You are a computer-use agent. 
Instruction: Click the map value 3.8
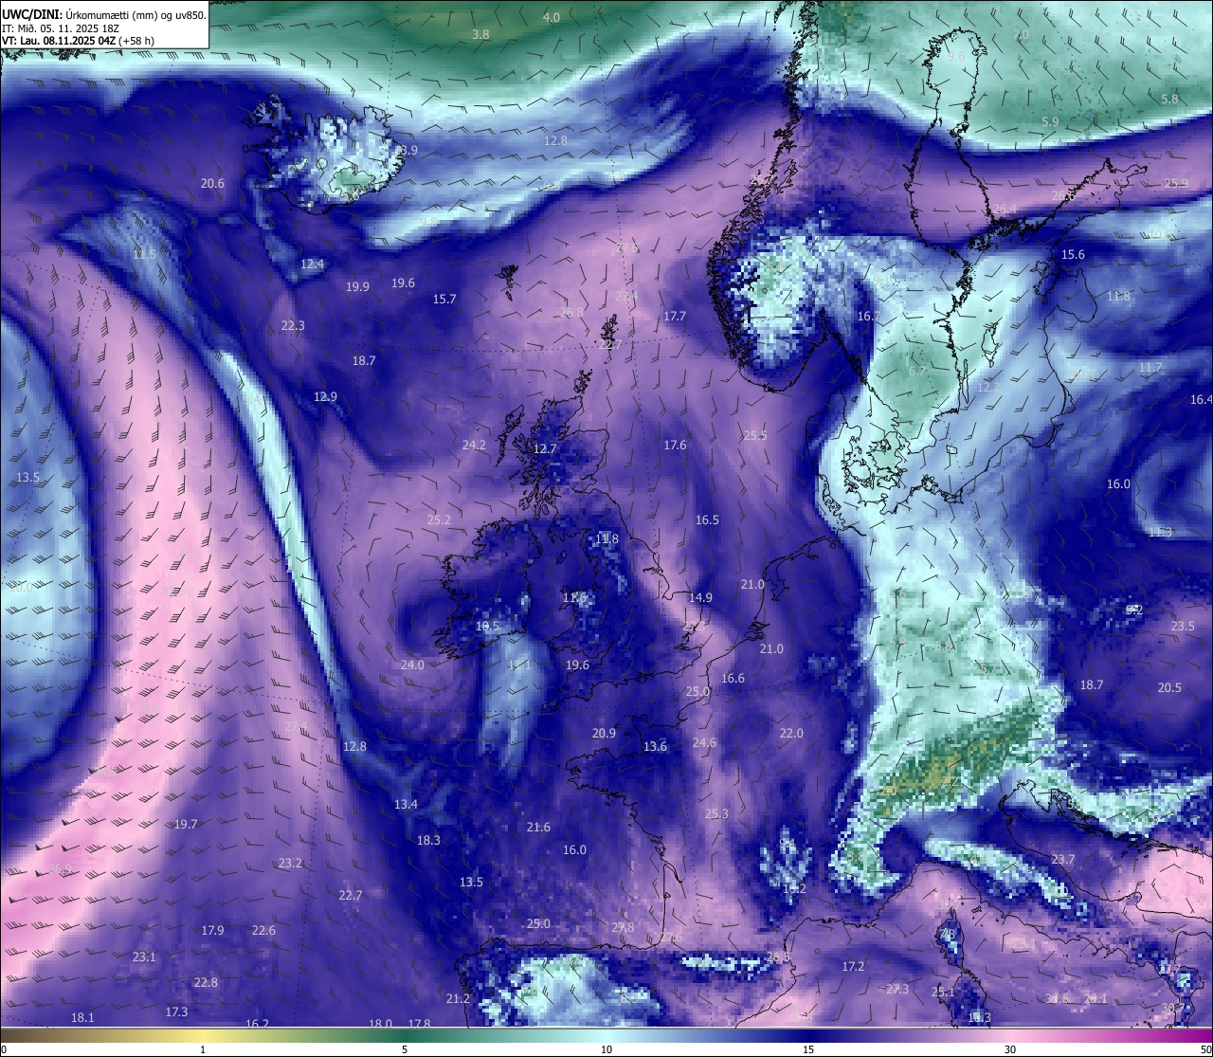480,34
